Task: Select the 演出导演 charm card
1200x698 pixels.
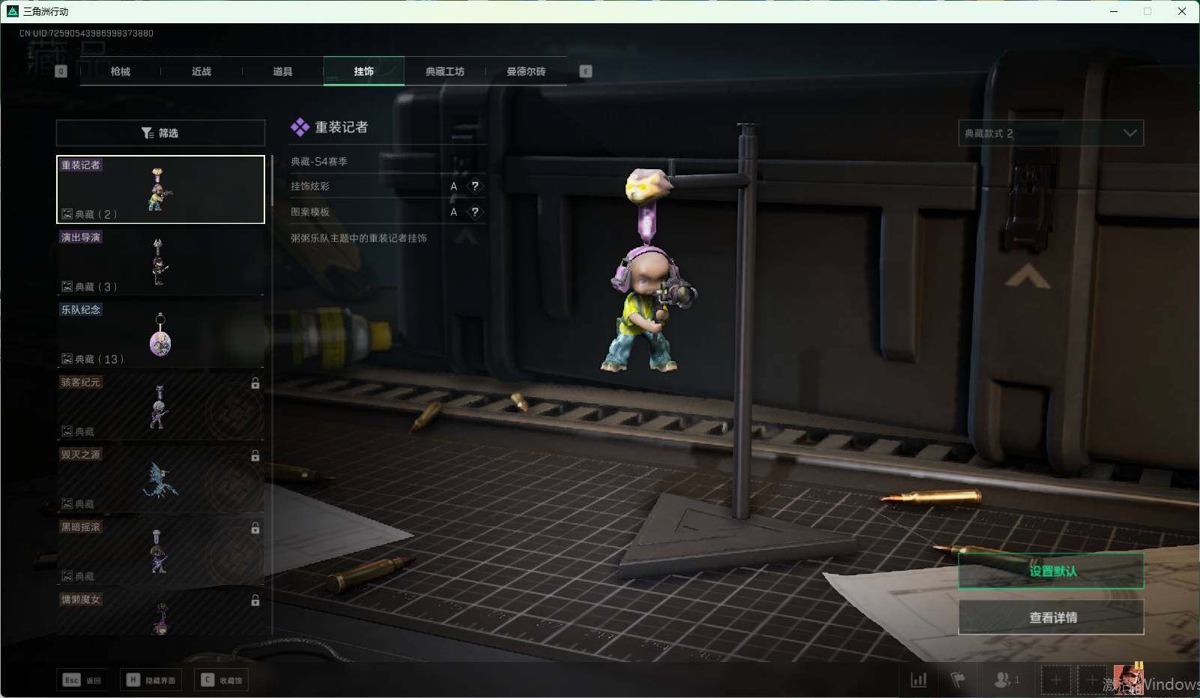Action: tap(160, 261)
